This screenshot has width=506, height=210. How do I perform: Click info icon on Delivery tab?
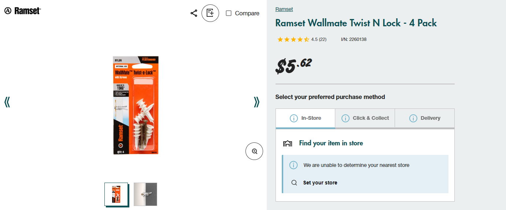coord(413,118)
